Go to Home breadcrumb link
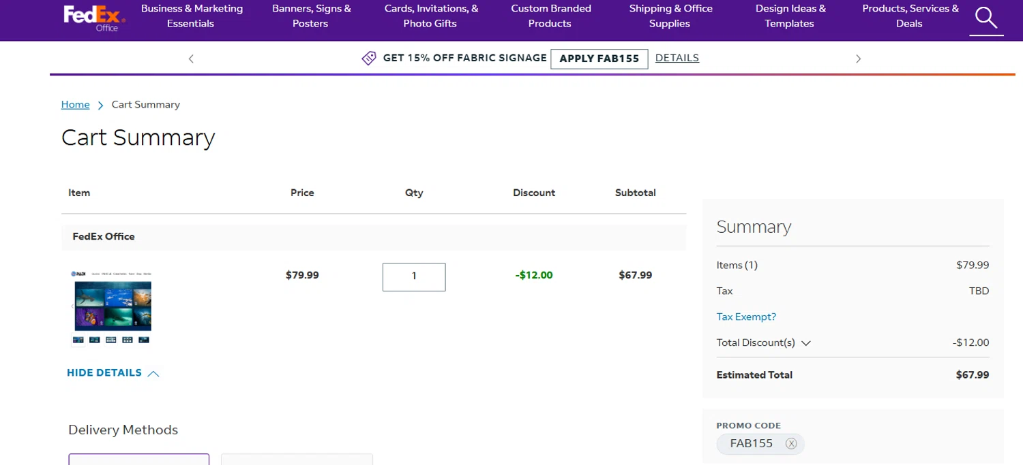 click(x=75, y=104)
